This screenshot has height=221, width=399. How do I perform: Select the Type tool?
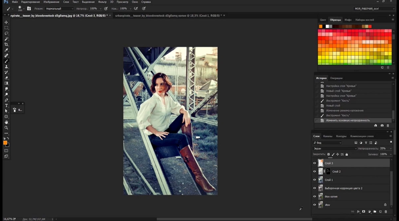coord(6,105)
